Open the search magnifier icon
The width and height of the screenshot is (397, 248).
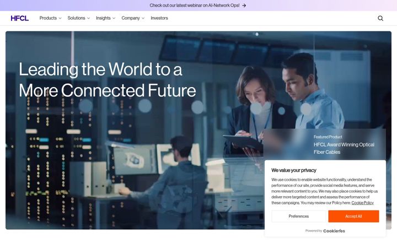pyautogui.click(x=380, y=18)
